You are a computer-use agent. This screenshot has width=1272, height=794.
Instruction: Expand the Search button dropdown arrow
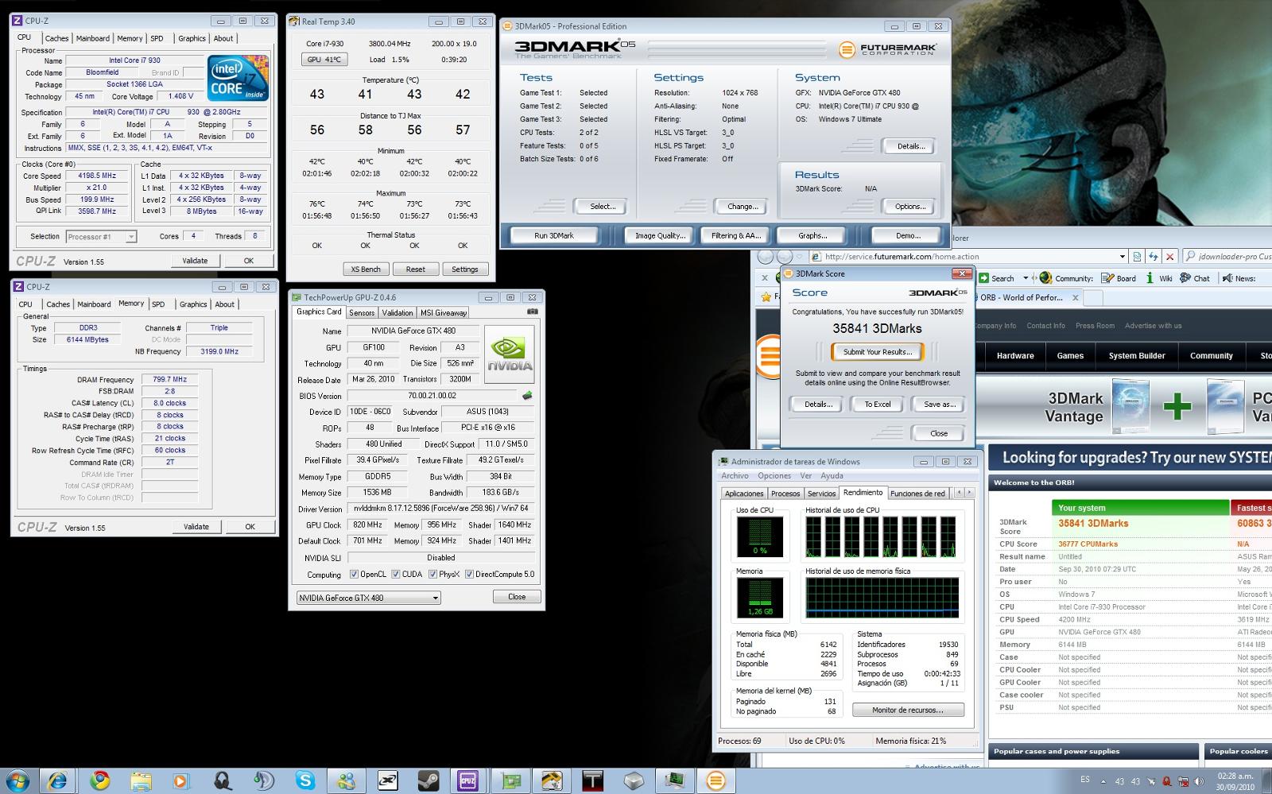[1025, 278]
